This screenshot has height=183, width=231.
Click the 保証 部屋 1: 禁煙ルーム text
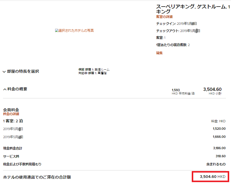pyautogui.click(x=94, y=70)
